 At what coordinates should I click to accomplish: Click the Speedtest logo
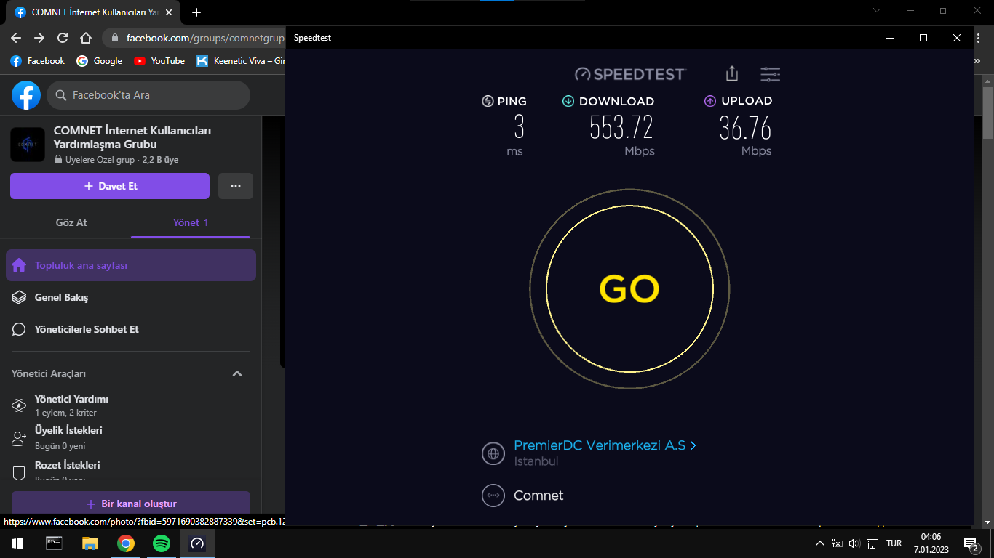tap(630, 73)
